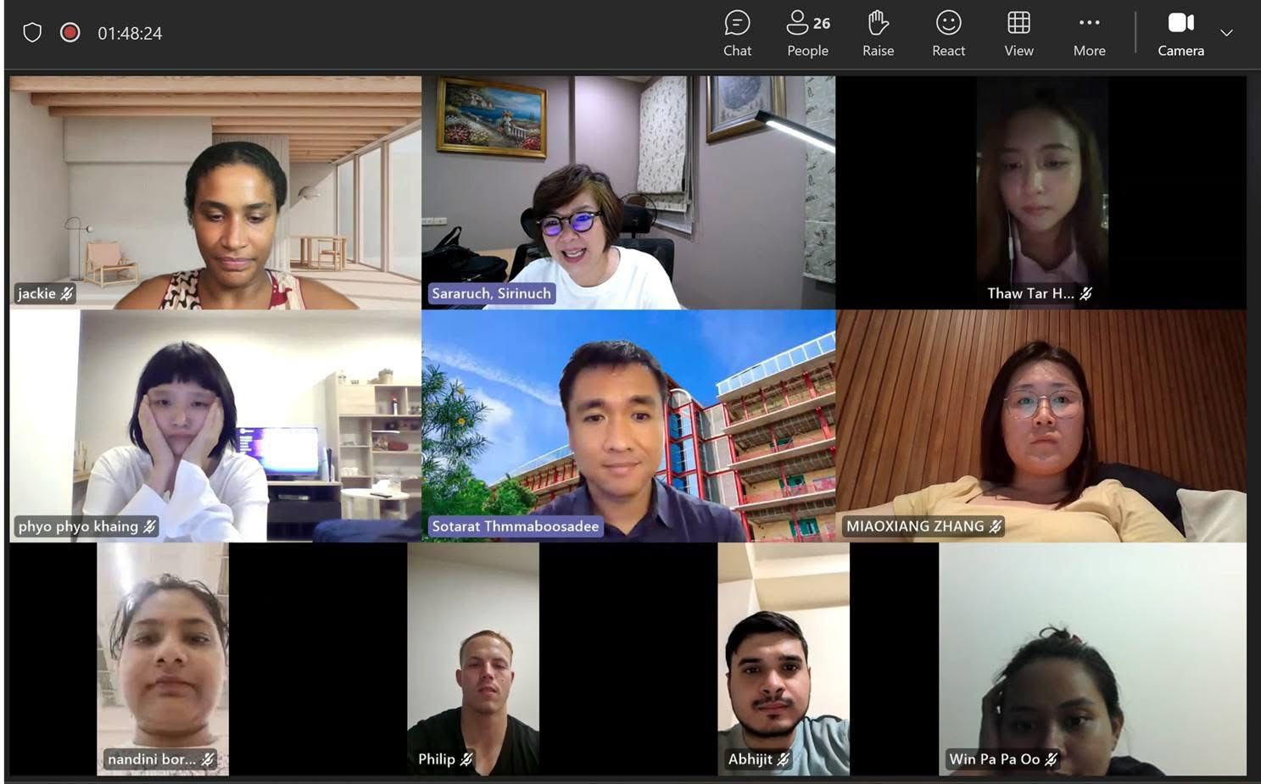1261x784 pixels.
Task: Toggle the Camera on or off
Action: point(1180,34)
